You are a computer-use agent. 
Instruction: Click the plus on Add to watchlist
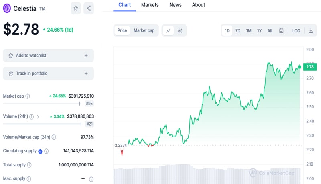[x=86, y=56]
